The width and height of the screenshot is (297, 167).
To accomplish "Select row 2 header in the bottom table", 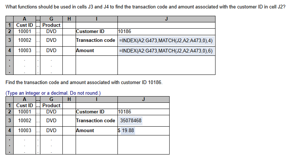I will tap(10, 112).
